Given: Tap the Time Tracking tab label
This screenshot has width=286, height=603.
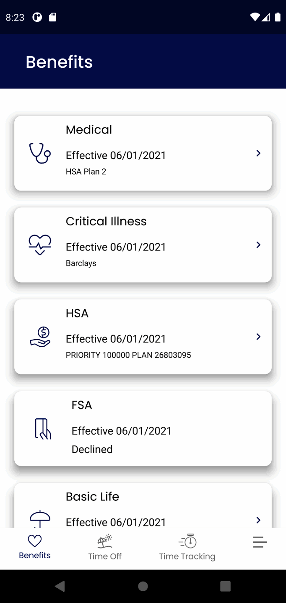Looking at the screenshot, I should (x=187, y=557).
